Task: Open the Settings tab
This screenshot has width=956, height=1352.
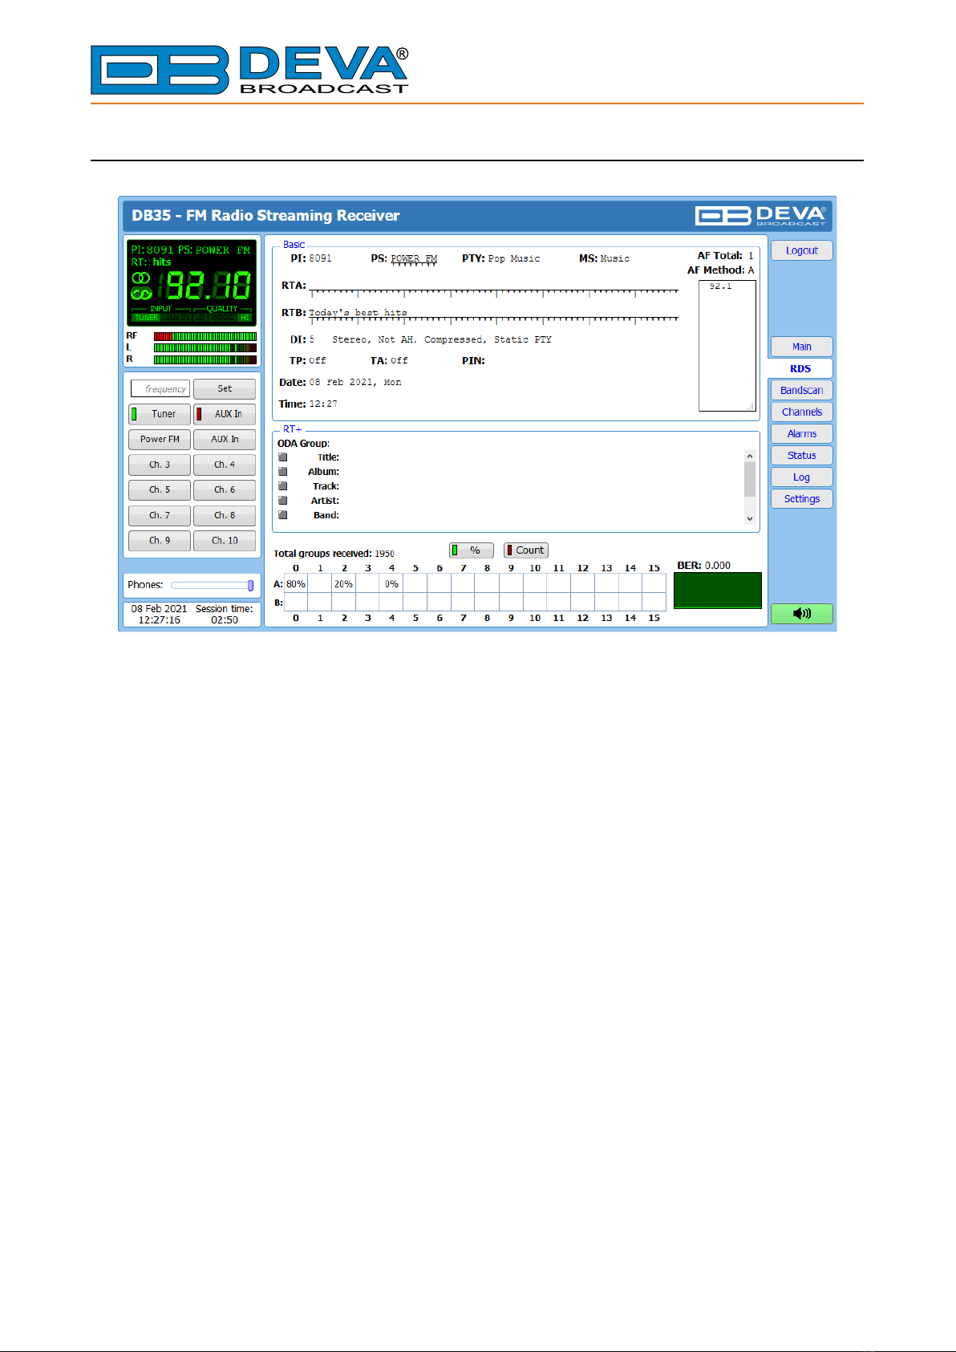Action: [801, 498]
